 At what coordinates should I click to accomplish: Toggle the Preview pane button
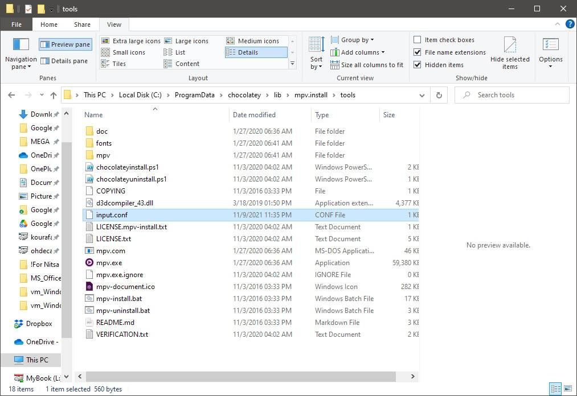point(66,44)
